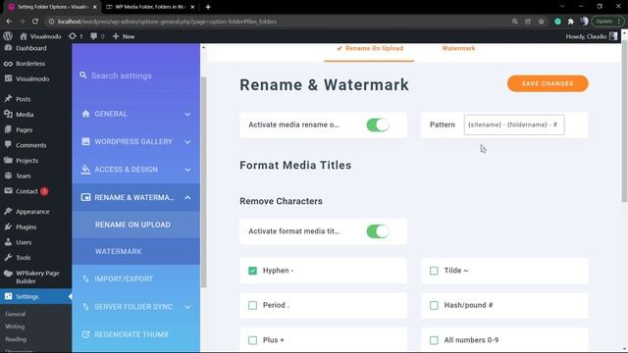
Task: Click the Media sidebar icon
Action: [8, 114]
